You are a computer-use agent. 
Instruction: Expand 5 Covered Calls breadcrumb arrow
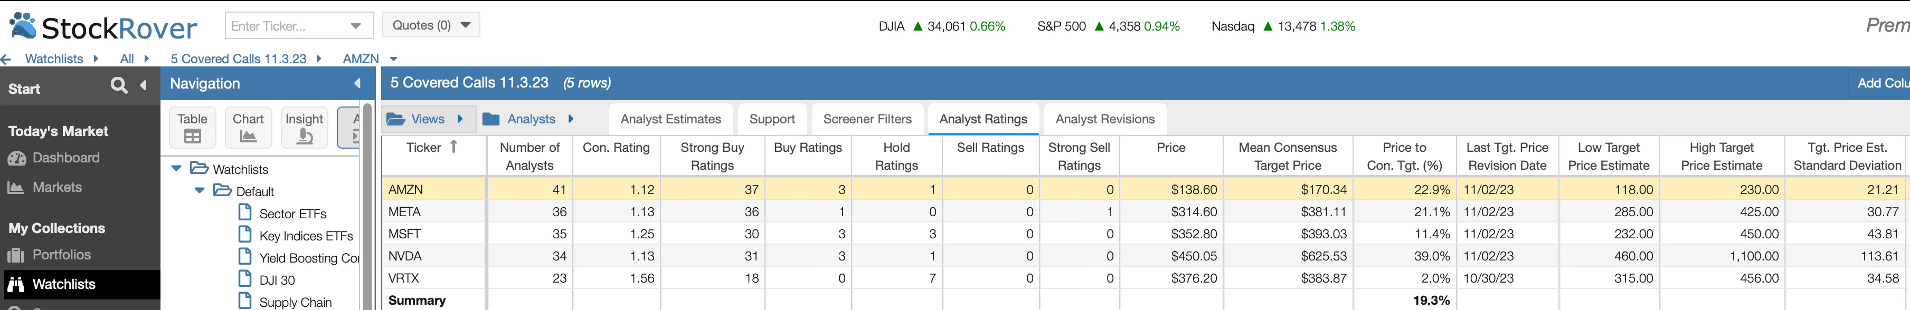tap(319, 59)
